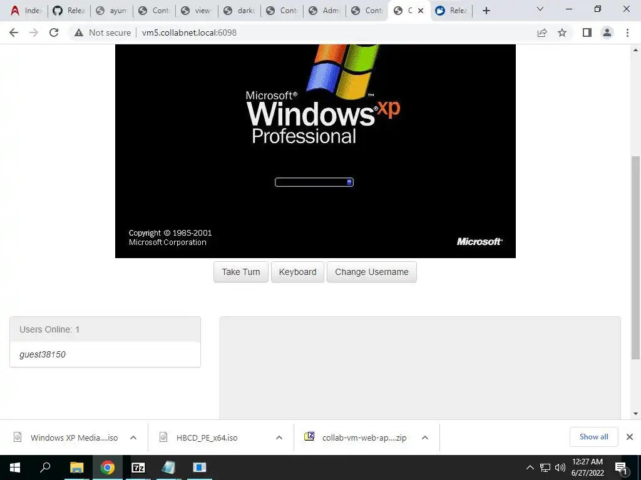Select user guest38150 in the list
Screen dimensions: 641x480
(x=43, y=354)
